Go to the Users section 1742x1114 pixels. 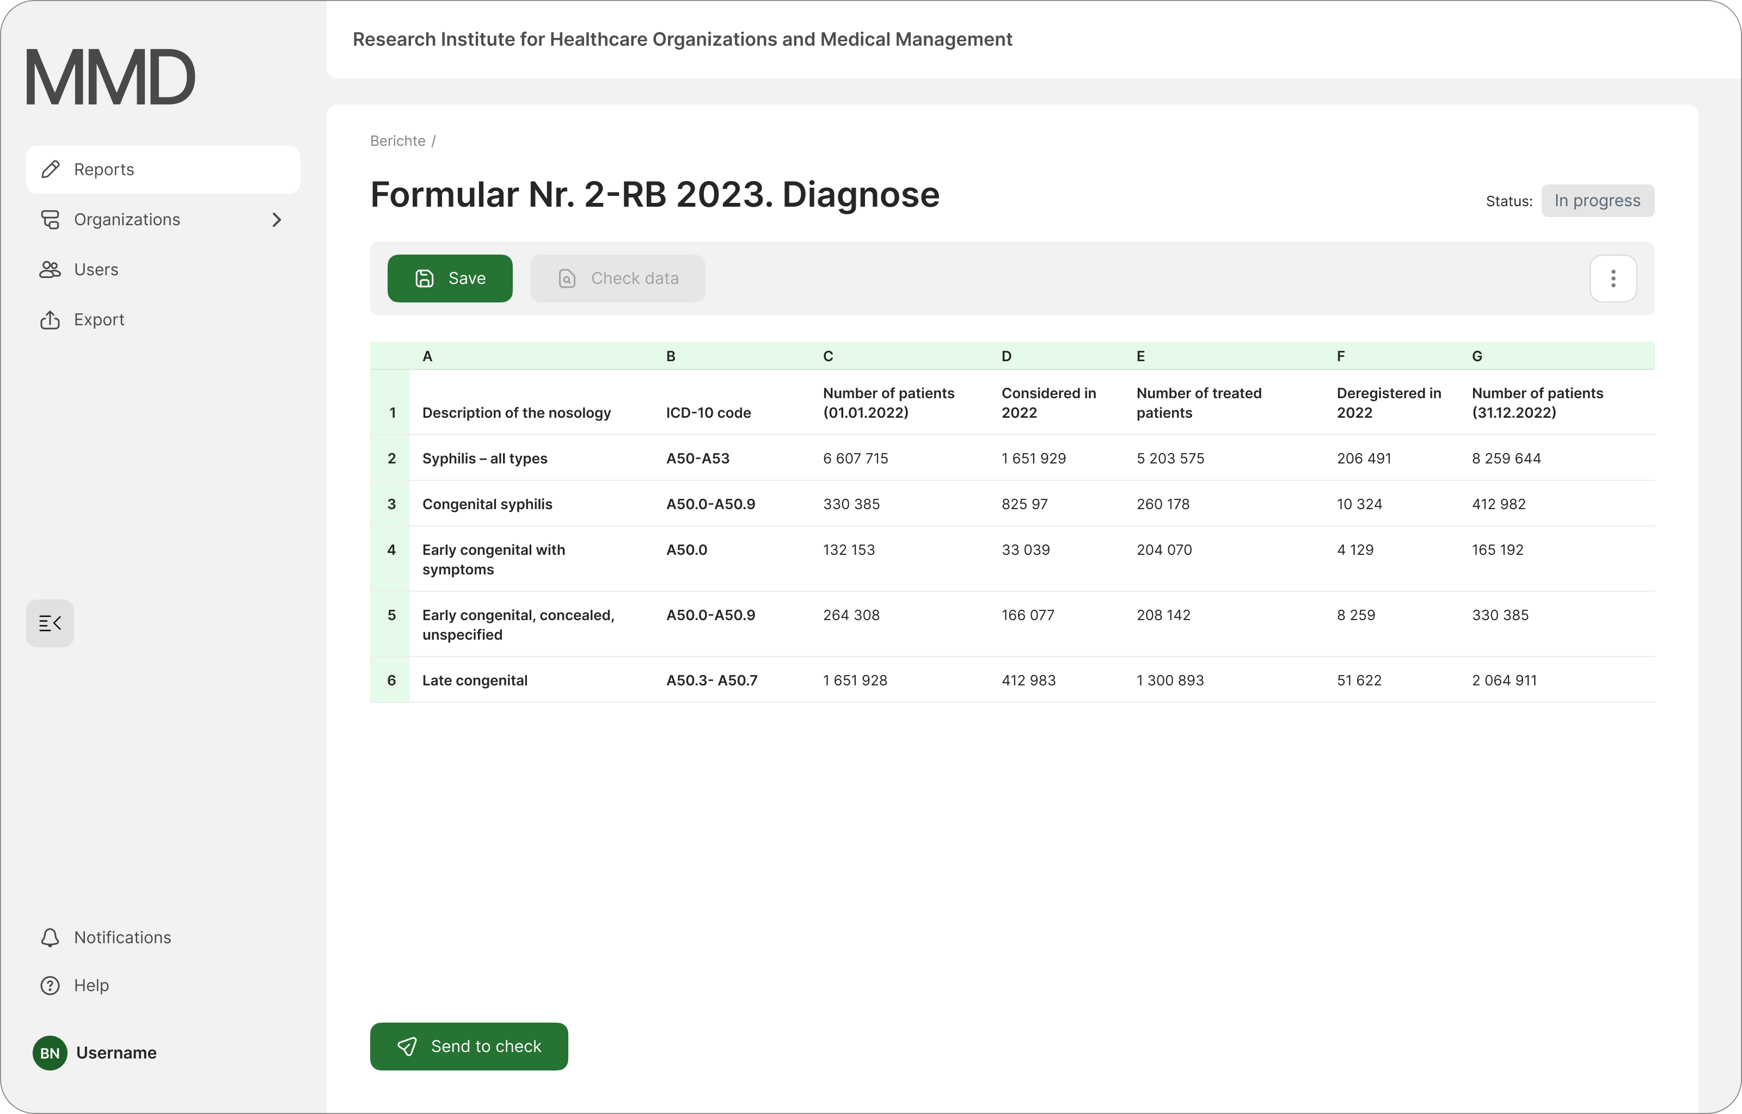(95, 270)
